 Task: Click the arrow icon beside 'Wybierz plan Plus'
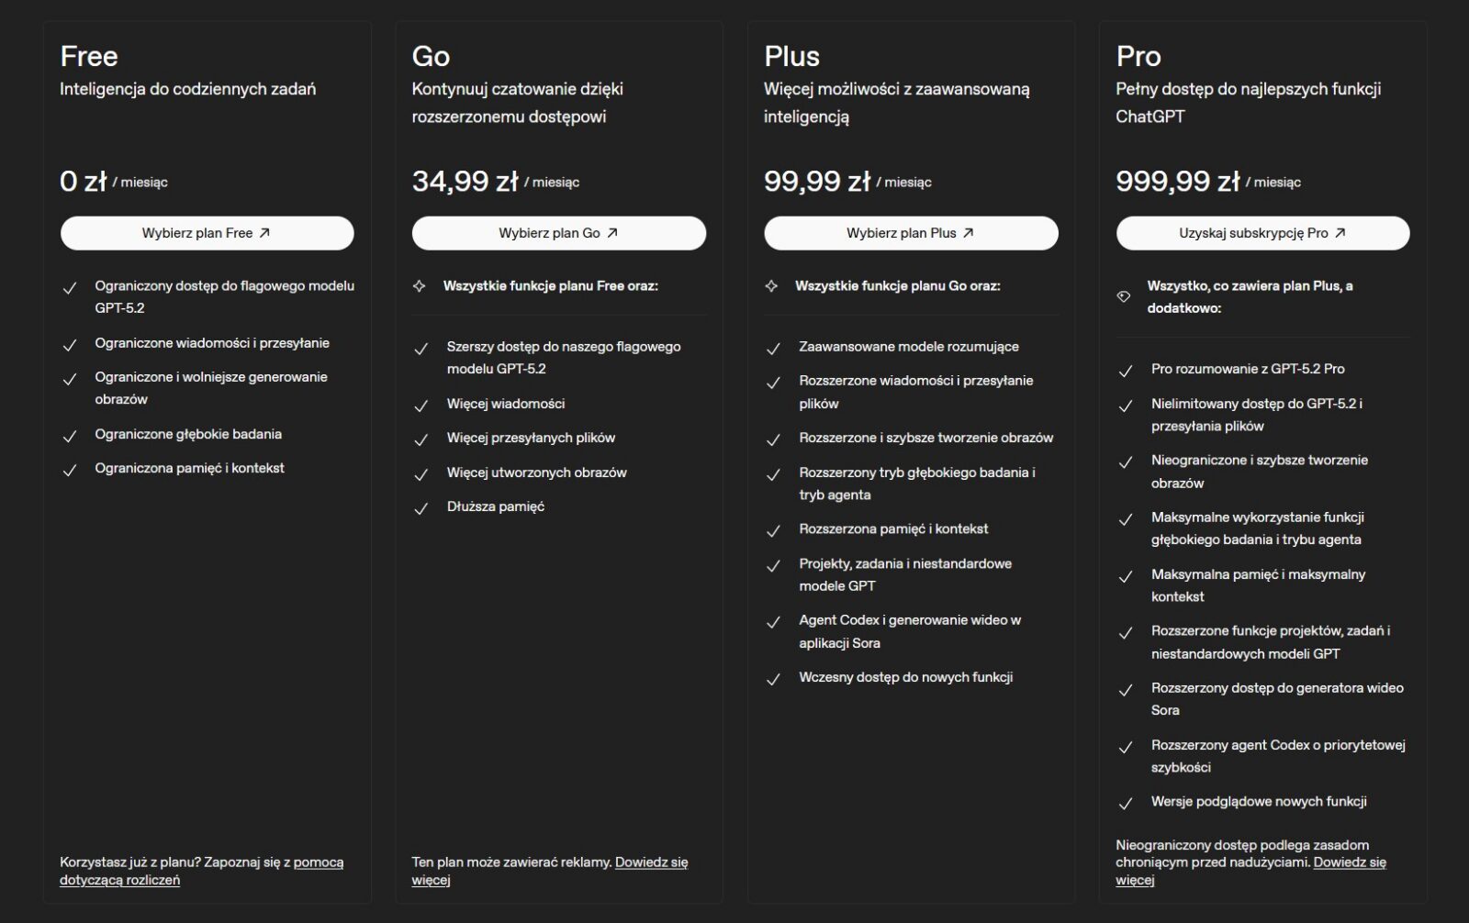coord(968,233)
